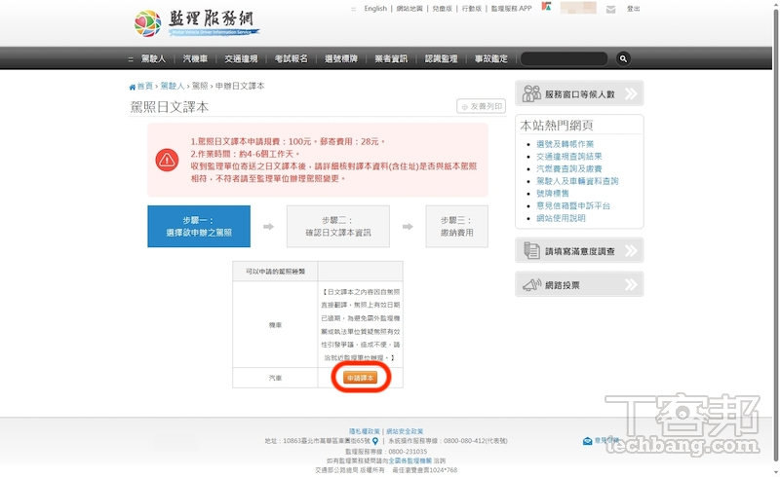780x477 pixels.
Task: Click the 步驟一 選擇欲申辦之駕照 step box
Action: [x=199, y=227]
